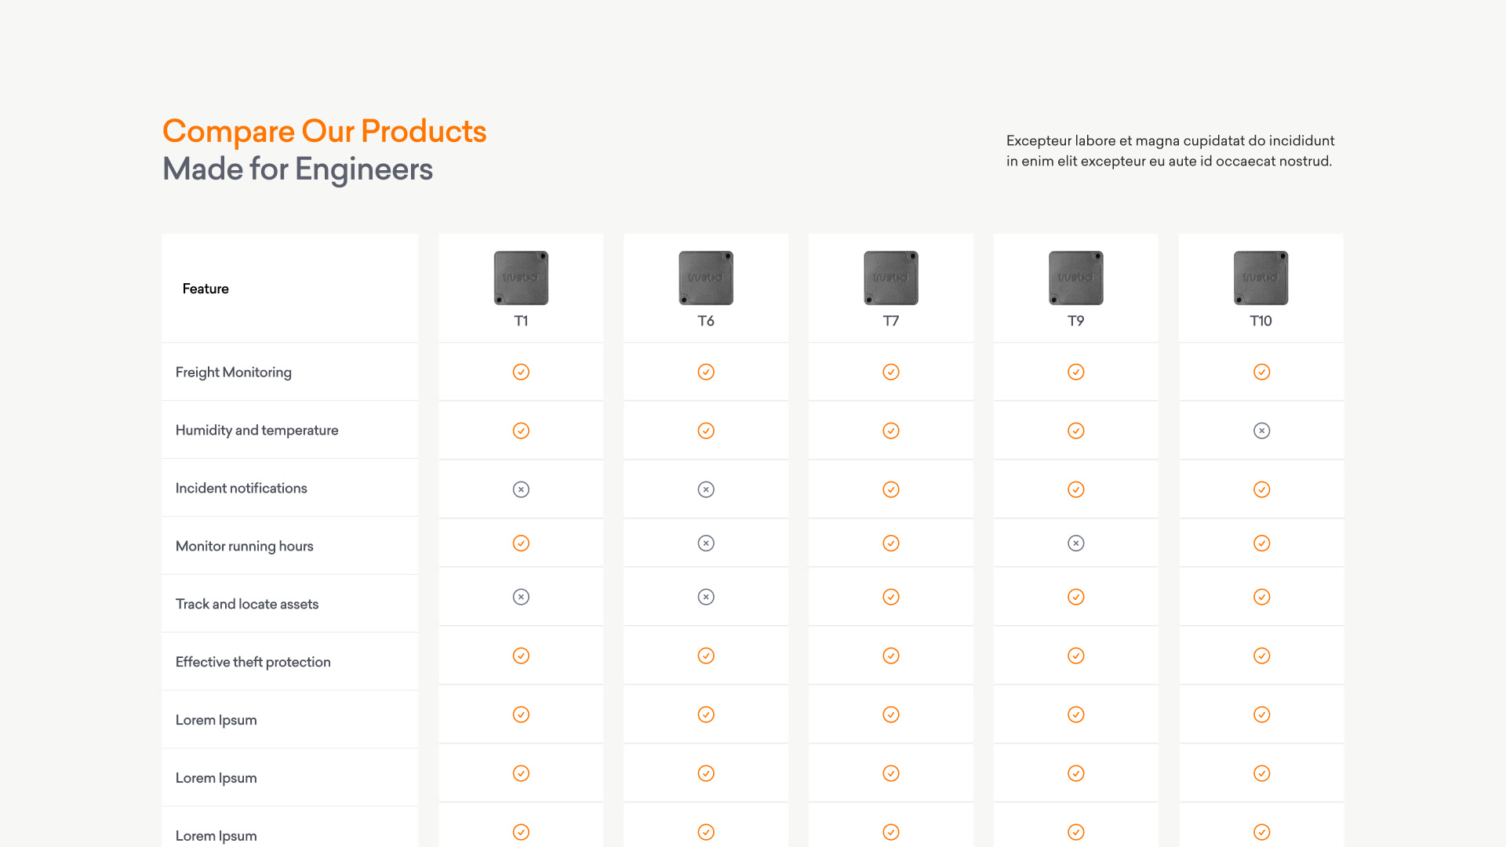
Task: Click T1 Incident notifications cross icon
Action: coord(521,489)
